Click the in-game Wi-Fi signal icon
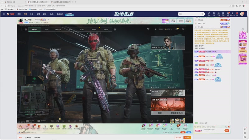Image resolution: width=249 pixels, height=140 pixels. coord(148,29)
